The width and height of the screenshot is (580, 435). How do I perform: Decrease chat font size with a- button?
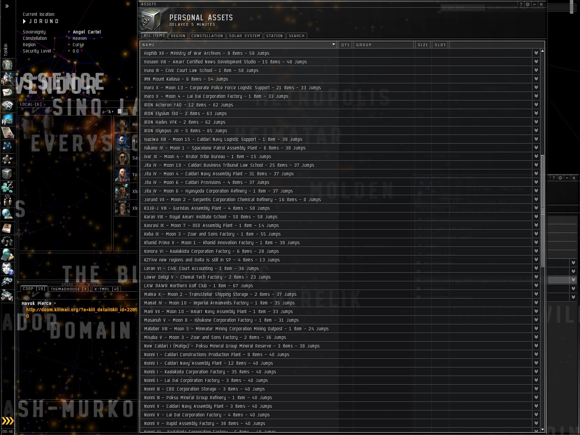point(104,111)
